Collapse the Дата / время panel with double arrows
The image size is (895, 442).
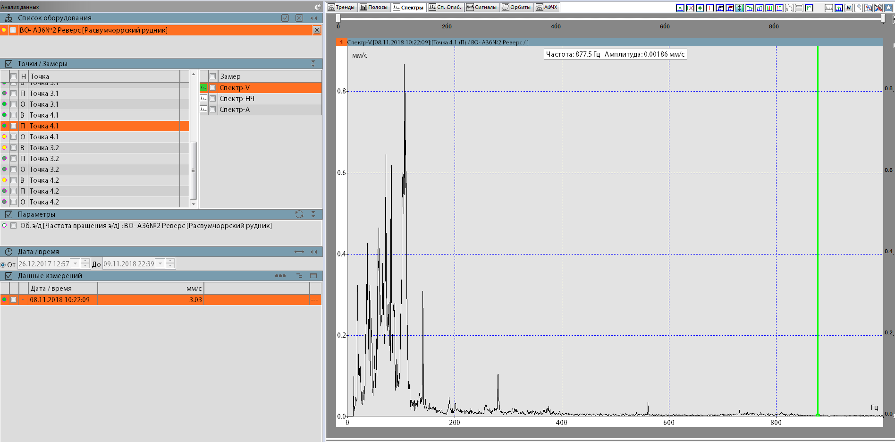click(x=313, y=252)
